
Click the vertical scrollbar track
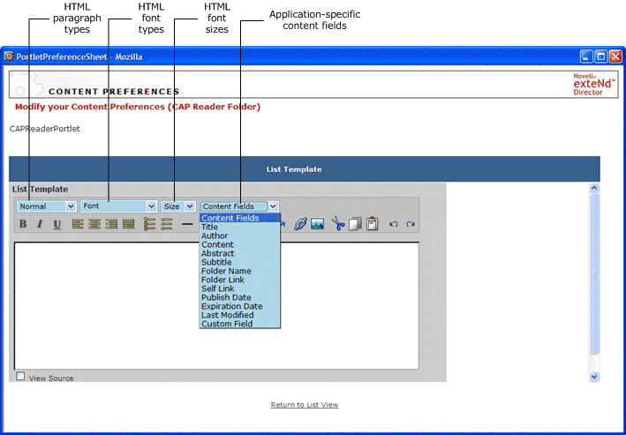pyautogui.click(x=594, y=281)
